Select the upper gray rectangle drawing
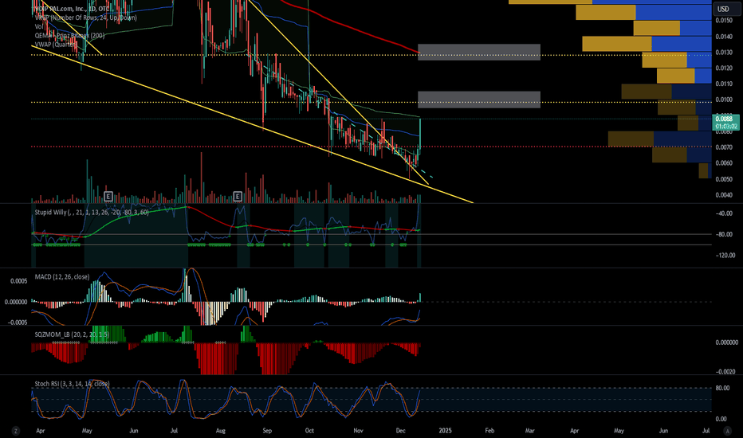The image size is (743, 438). (x=479, y=52)
